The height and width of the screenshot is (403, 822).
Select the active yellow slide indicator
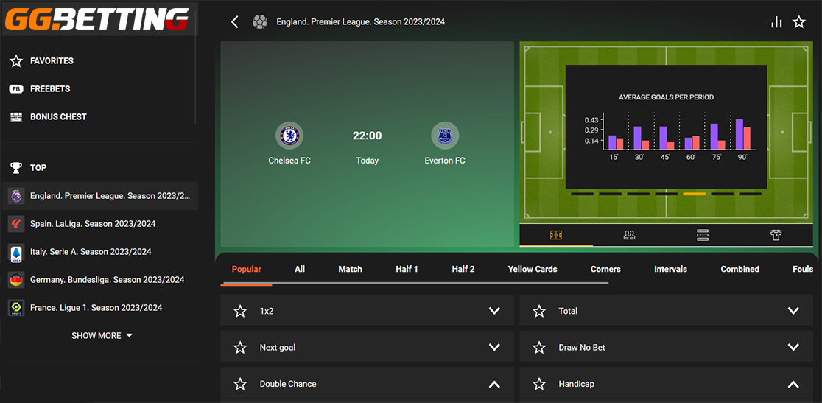pyautogui.click(x=694, y=194)
